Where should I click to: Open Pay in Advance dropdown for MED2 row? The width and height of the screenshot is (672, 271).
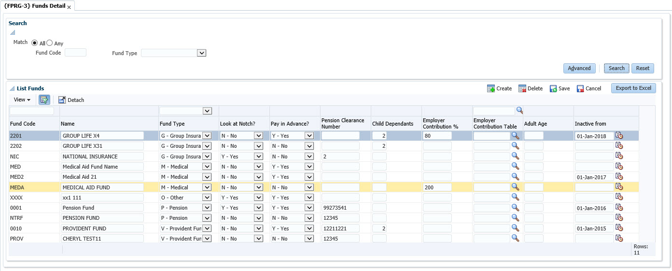309,177
